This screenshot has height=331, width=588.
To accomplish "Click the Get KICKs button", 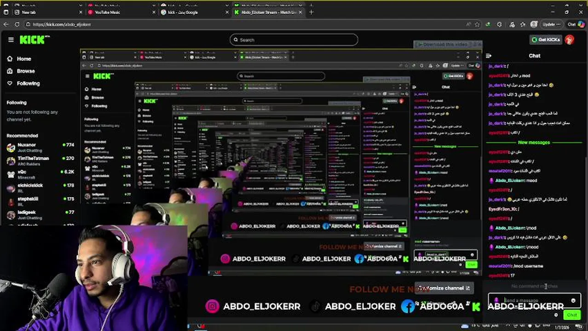I will [x=546, y=40].
